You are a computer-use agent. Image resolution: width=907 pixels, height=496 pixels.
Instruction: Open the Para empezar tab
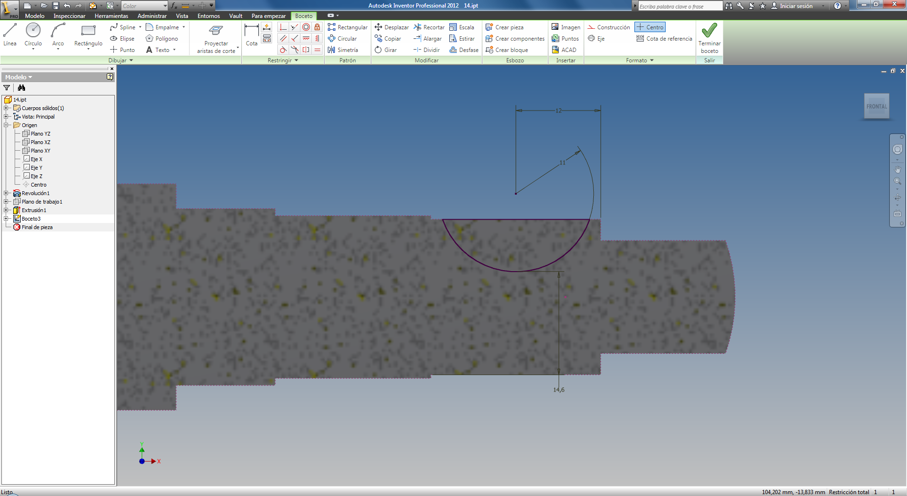(x=268, y=16)
